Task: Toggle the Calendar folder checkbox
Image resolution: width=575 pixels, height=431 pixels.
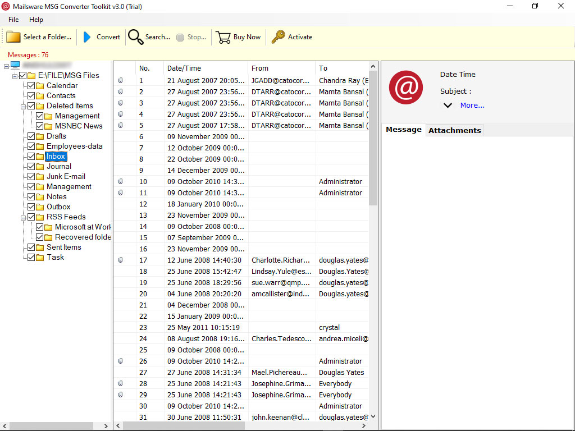Action: 31,86
